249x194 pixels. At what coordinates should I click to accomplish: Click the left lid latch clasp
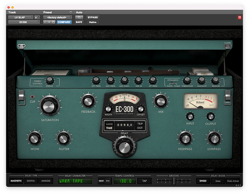coord(21,98)
